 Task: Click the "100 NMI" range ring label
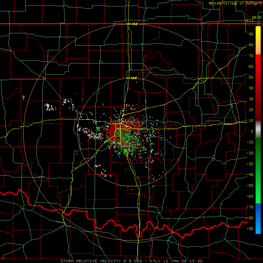click(132, 24)
